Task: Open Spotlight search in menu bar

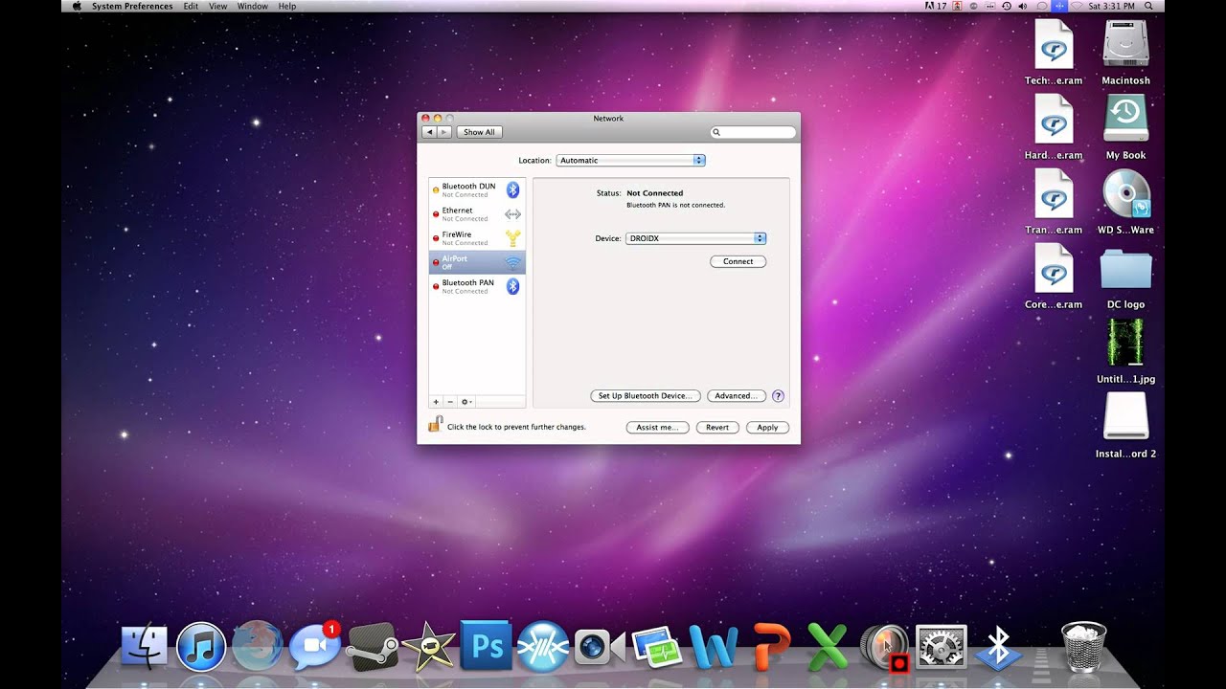Action: click(x=1148, y=6)
